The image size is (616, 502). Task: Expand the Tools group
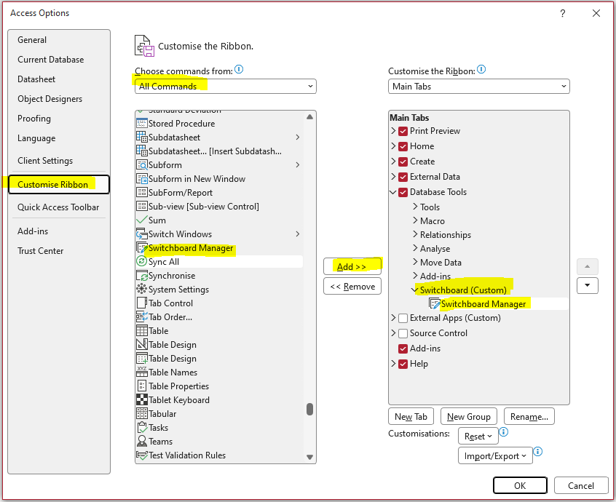pyautogui.click(x=415, y=207)
